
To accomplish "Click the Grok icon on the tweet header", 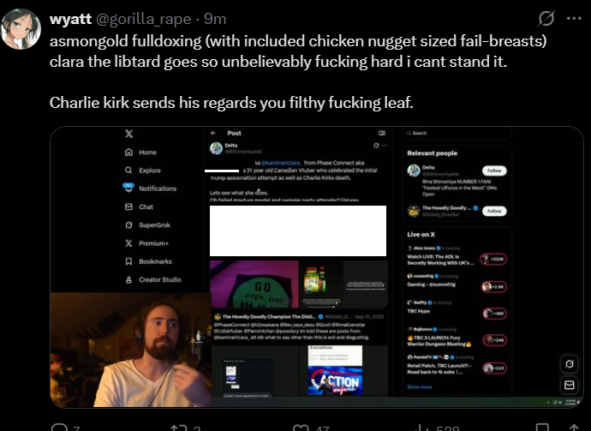I will (546, 18).
